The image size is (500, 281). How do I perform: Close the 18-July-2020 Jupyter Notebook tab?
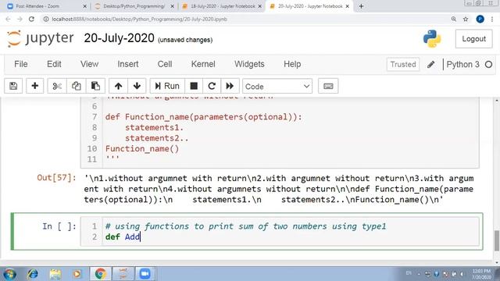pyautogui.click(x=259, y=6)
